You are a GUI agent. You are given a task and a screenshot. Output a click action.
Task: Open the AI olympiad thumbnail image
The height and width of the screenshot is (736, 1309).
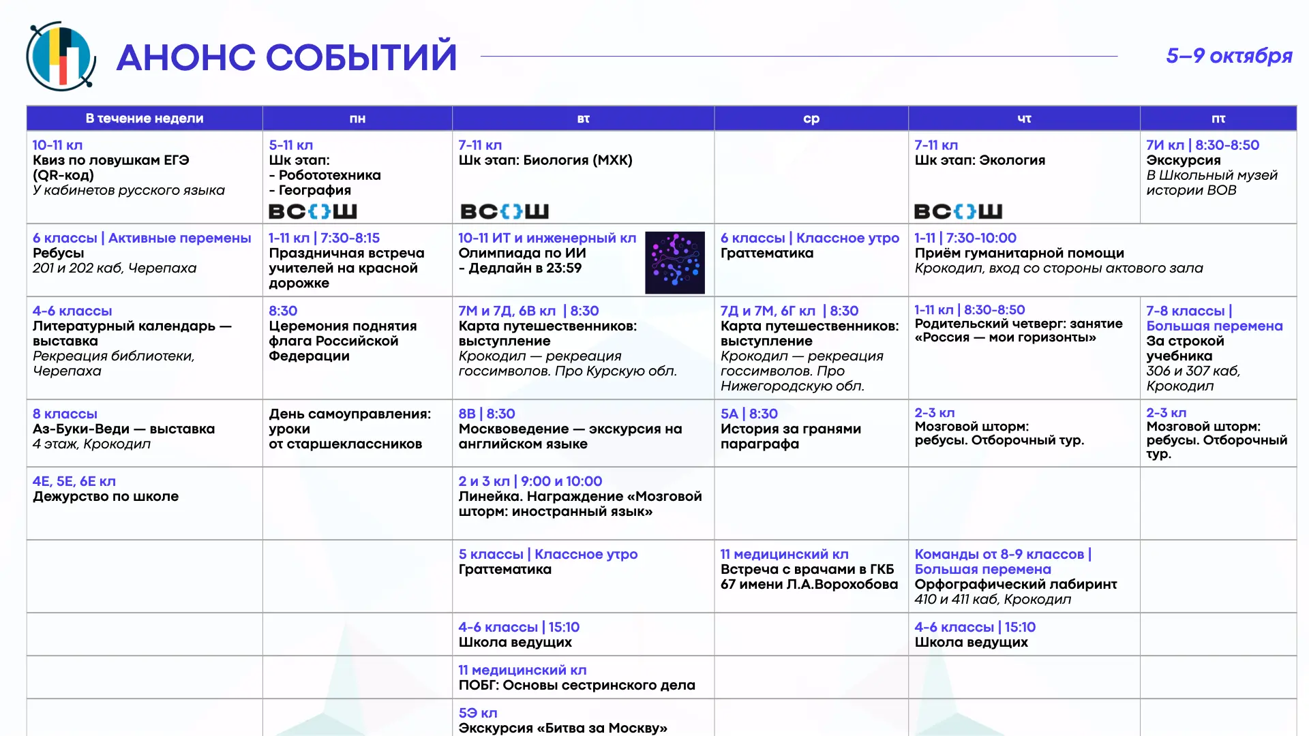[x=675, y=262]
